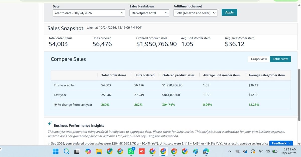Switch to Table view
The image size is (301, 157).
pos(280,59)
